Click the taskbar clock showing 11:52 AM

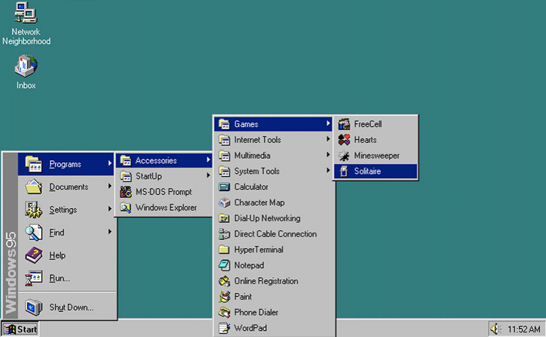(523, 329)
